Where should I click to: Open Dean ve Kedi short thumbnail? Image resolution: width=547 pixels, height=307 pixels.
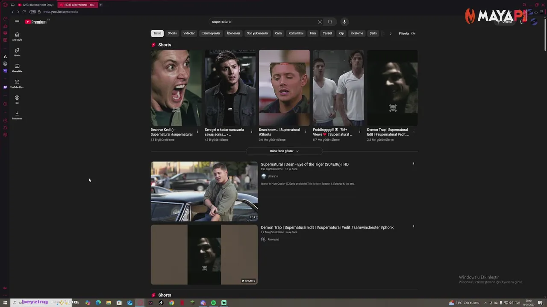176,88
